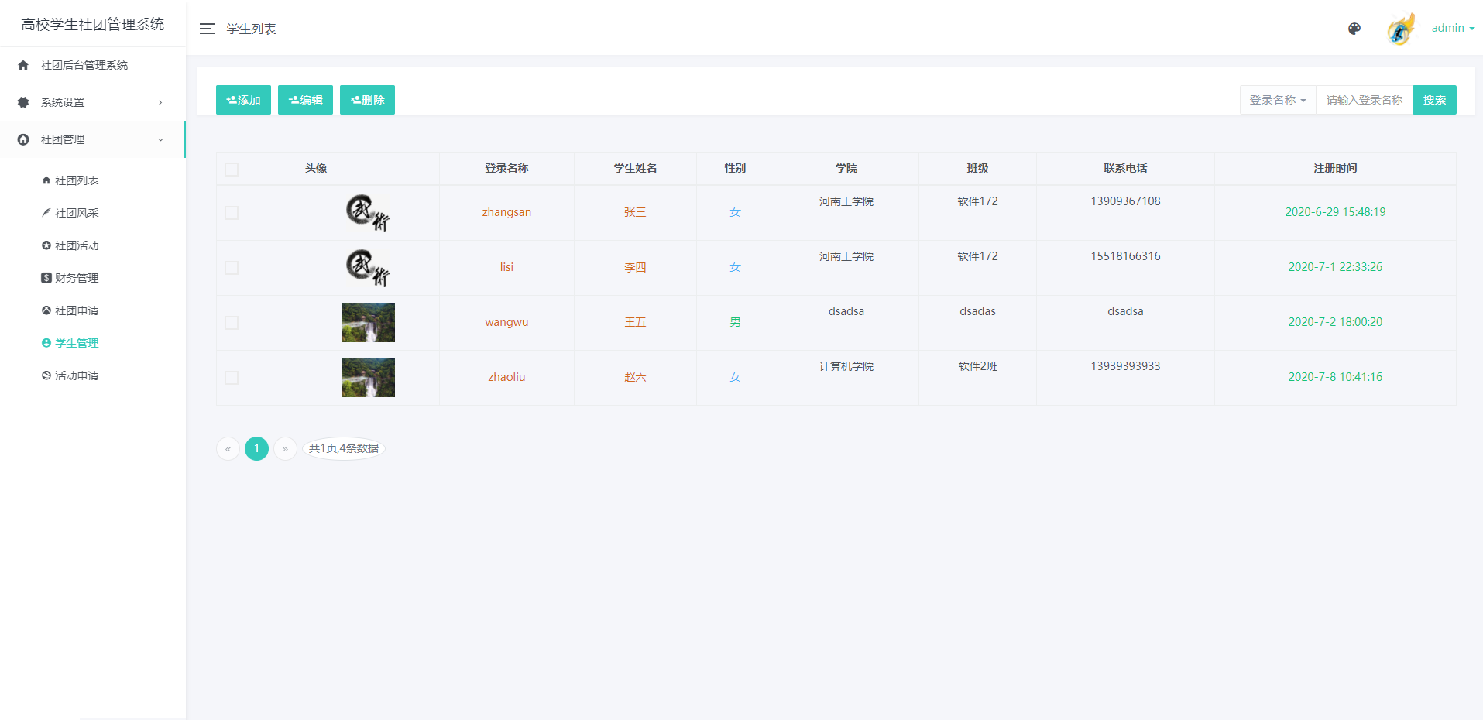
Task: Go to previous page with « button
Action: 228,449
